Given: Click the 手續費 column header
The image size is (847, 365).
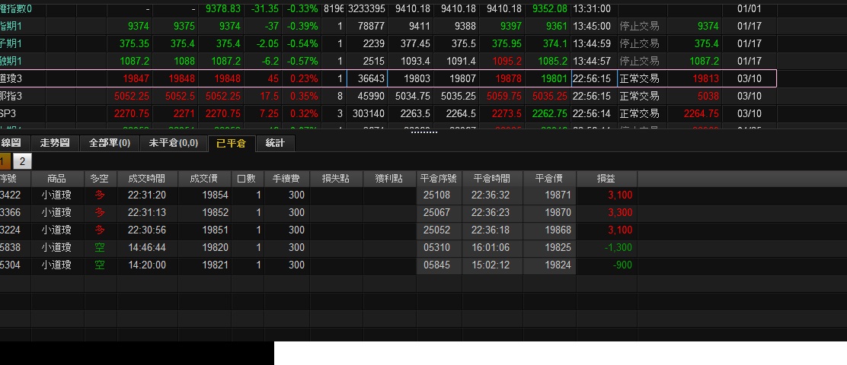Looking at the screenshot, I should coord(286,179).
